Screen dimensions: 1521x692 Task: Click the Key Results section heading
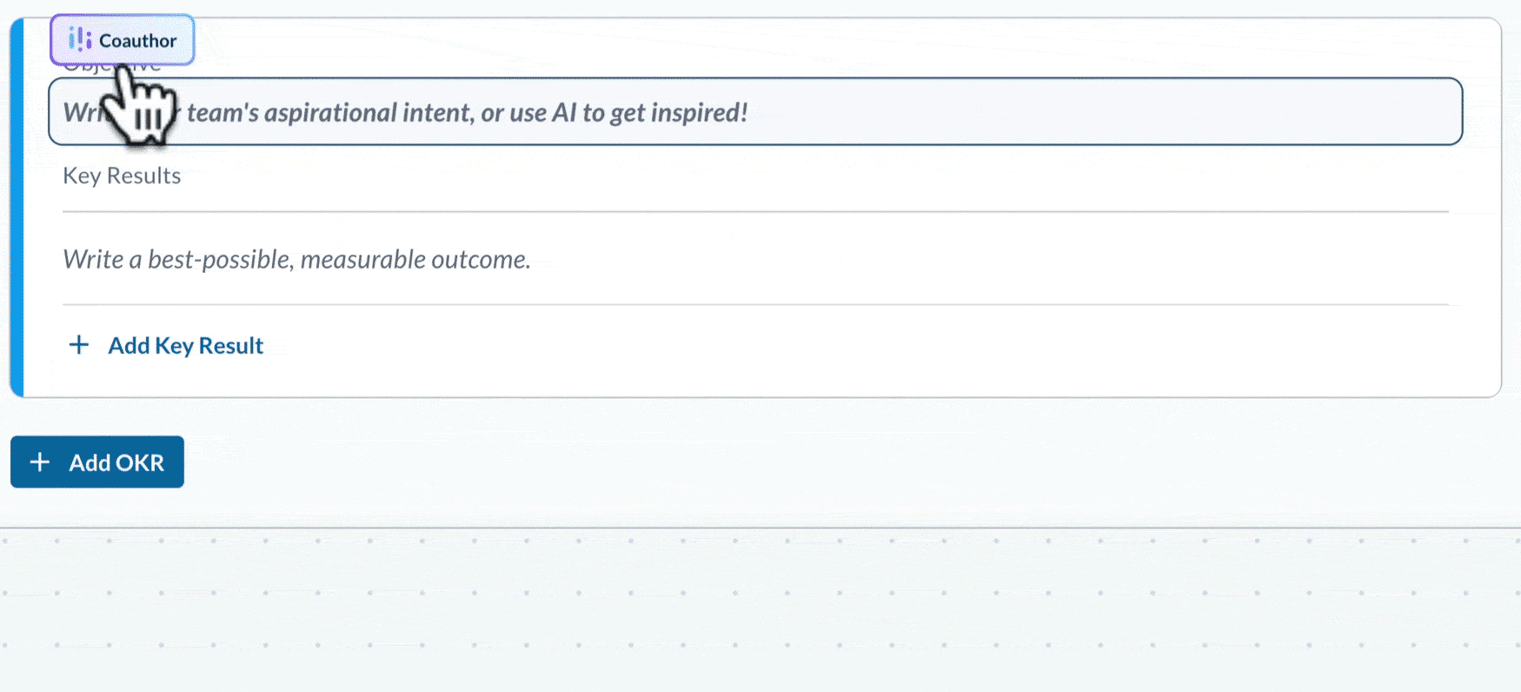[122, 176]
